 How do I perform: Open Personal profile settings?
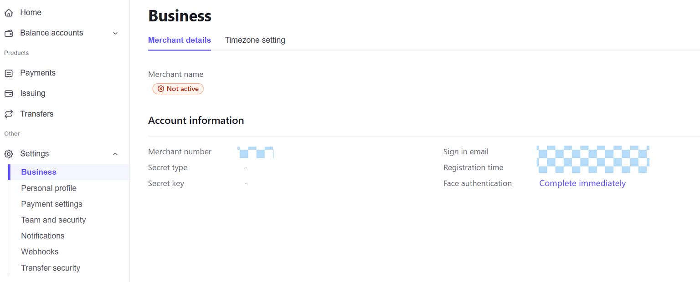[49, 188]
